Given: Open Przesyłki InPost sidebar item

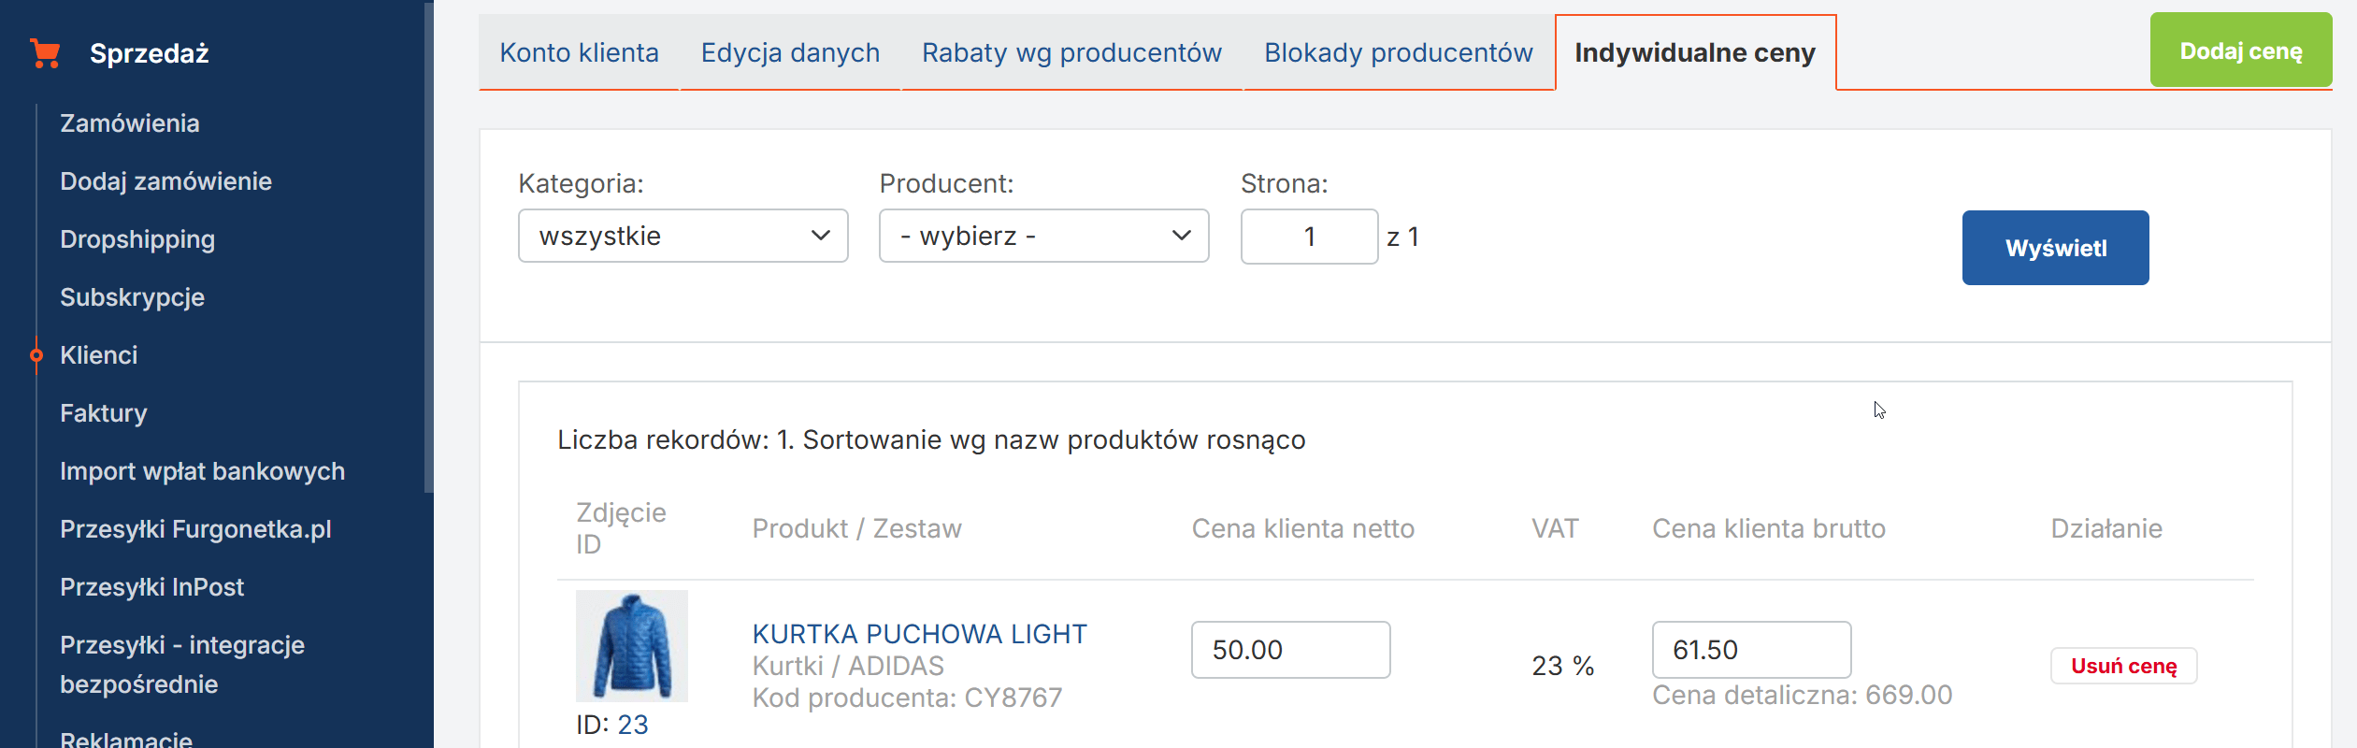Looking at the screenshot, I should coord(151,587).
